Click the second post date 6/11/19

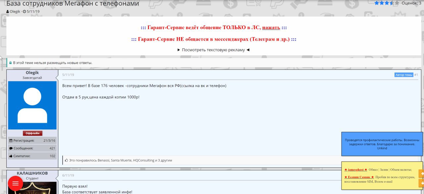[x=68, y=175]
